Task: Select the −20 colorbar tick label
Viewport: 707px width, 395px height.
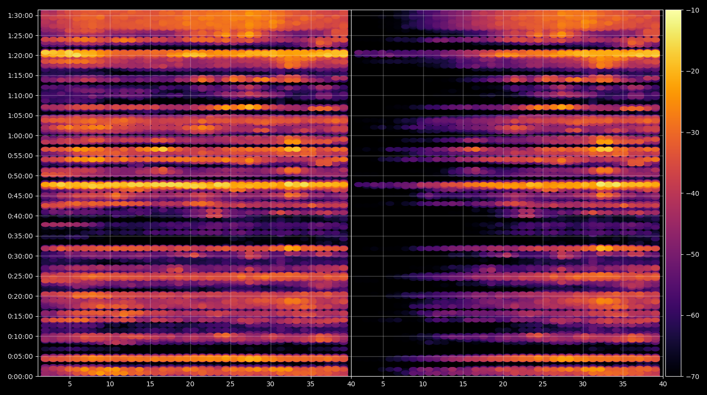Action: pyautogui.click(x=693, y=71)
